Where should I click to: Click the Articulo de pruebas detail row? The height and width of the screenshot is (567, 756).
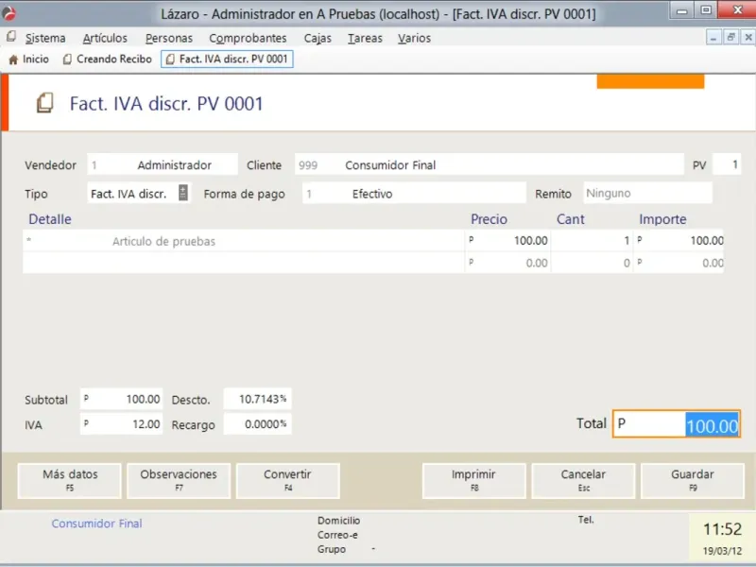(244, 241)
